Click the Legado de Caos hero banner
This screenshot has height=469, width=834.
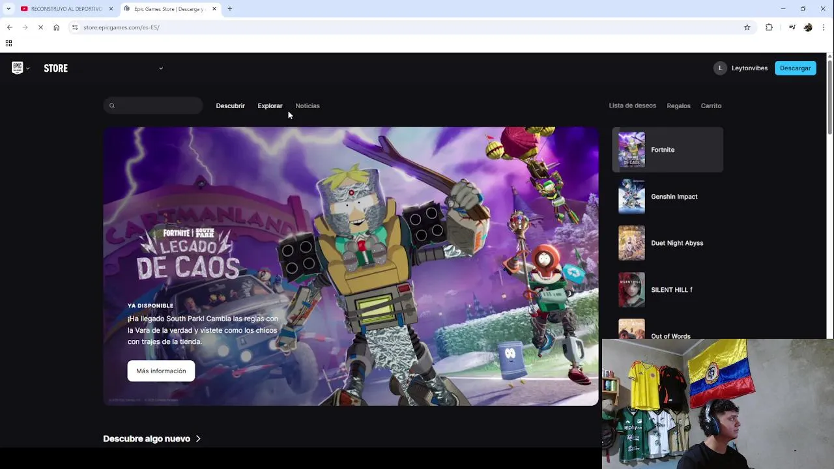[x=351, y=266]
